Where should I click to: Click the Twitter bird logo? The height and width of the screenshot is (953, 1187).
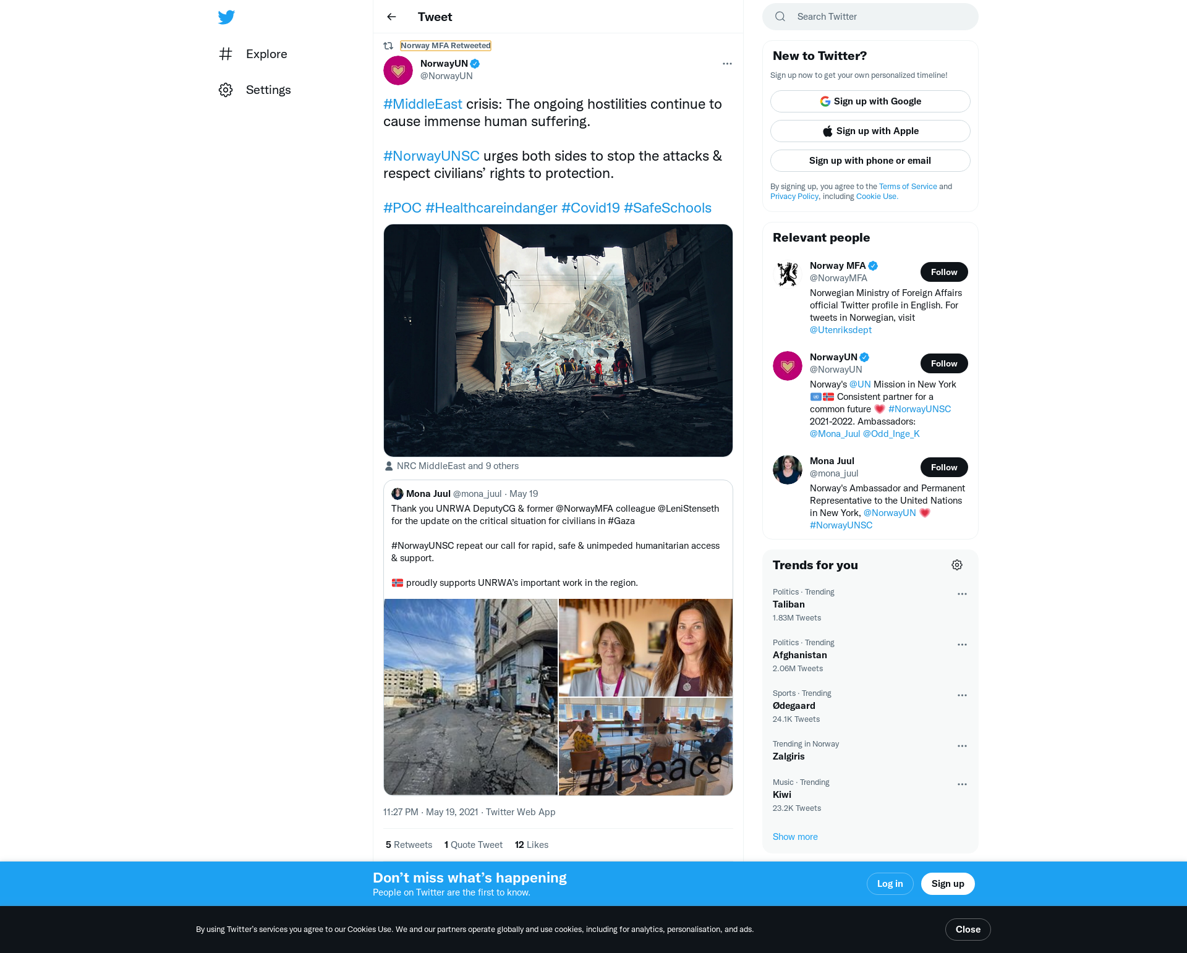pyautogui.click(x=226, y=17)
